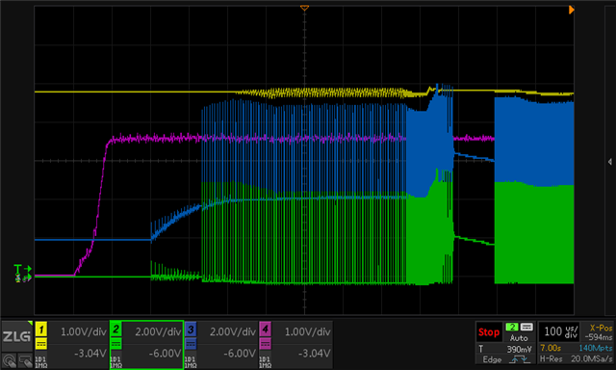Toggle channel 3 blue number badge
This screenshot has width=616, height=370.
[191, 330]
